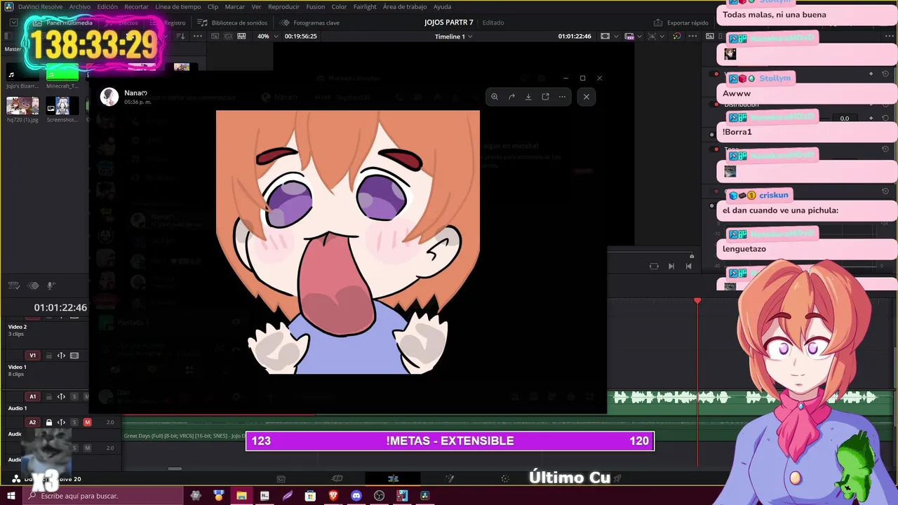Screen dimensions: 898x505
Task: Select the Minecraft_T green clip thumbnail
Action: point(62,73)
